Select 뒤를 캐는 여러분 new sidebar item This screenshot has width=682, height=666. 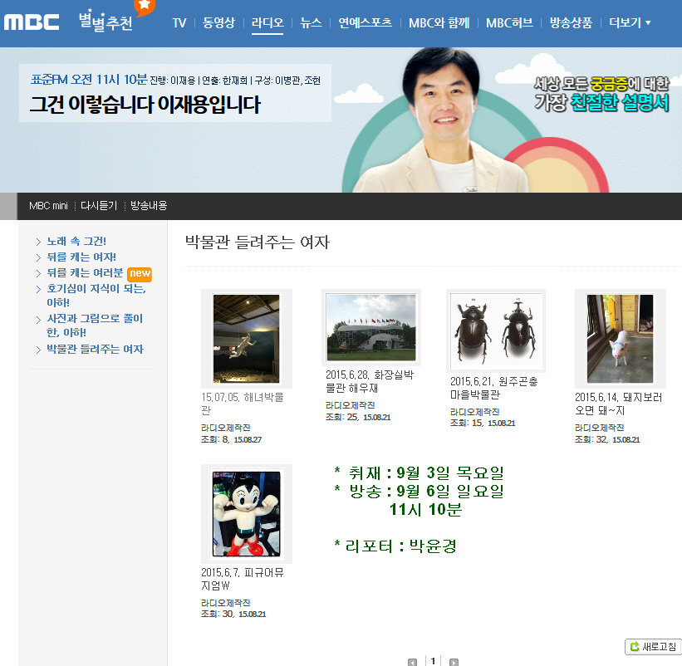(x=85, y=273)
